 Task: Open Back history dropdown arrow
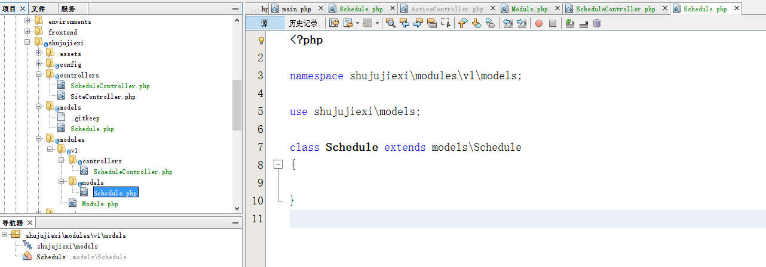(357, 23)
